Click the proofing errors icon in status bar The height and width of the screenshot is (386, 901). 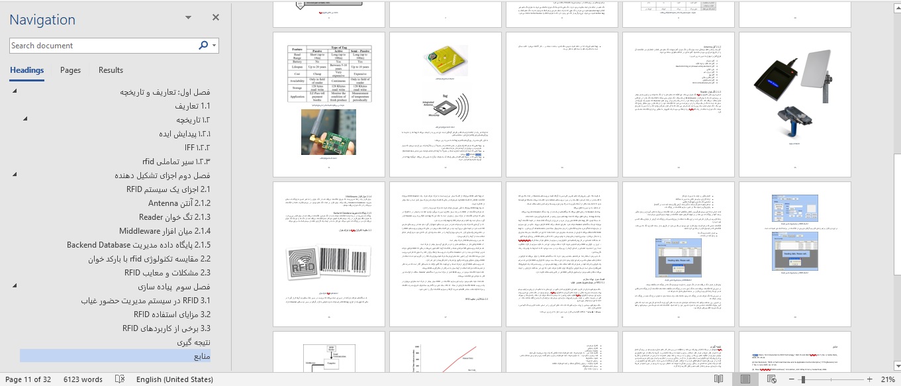tap(120, 379)
